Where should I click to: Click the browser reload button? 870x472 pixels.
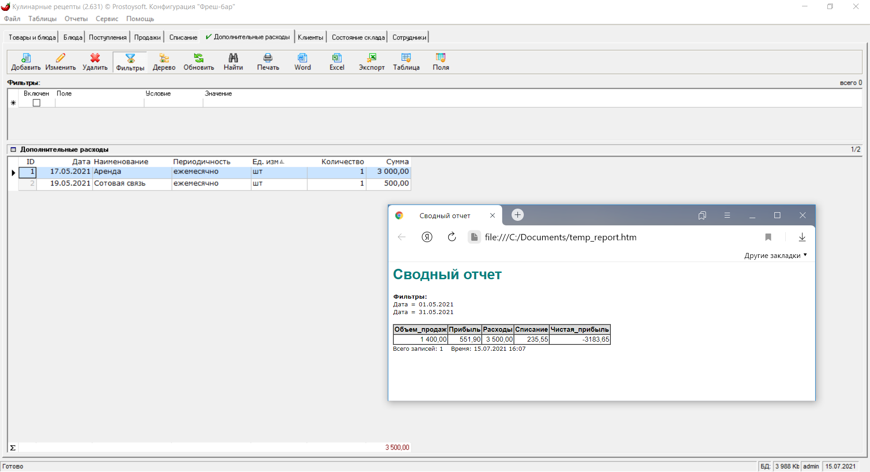(452, 237)
